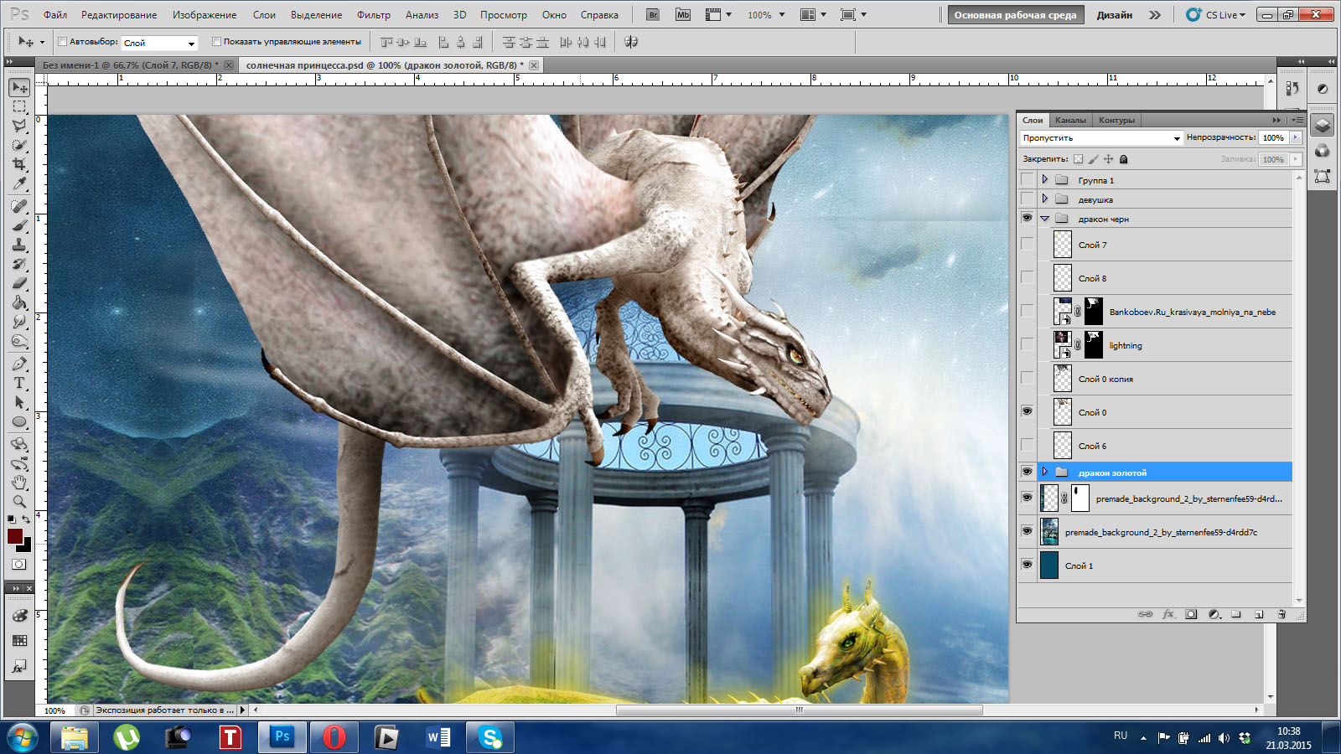Create new layer via Layers panel icon
This screenshot has width=1341, height=754.
pos(1259,614)
